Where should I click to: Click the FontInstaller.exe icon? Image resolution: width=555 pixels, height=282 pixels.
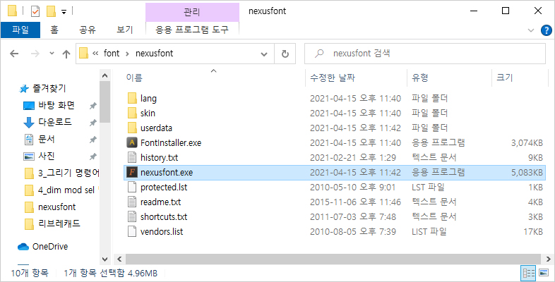click(131, 143)
